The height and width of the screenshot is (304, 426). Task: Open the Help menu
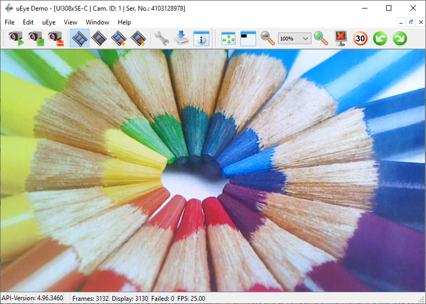tap(124, 22)
